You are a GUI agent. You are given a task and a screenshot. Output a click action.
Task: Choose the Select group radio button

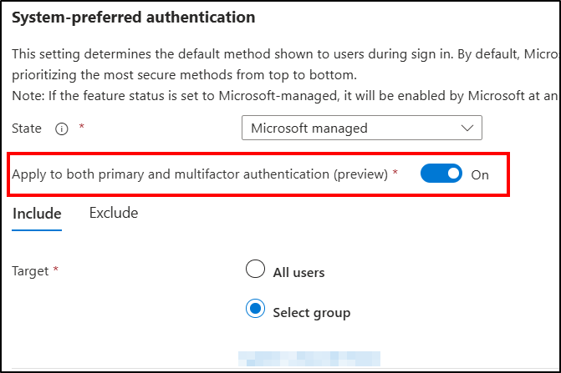[x=255, y=310]
